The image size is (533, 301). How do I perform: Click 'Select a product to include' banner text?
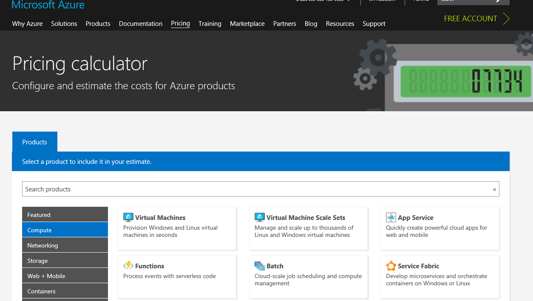(x=87, y=162)
